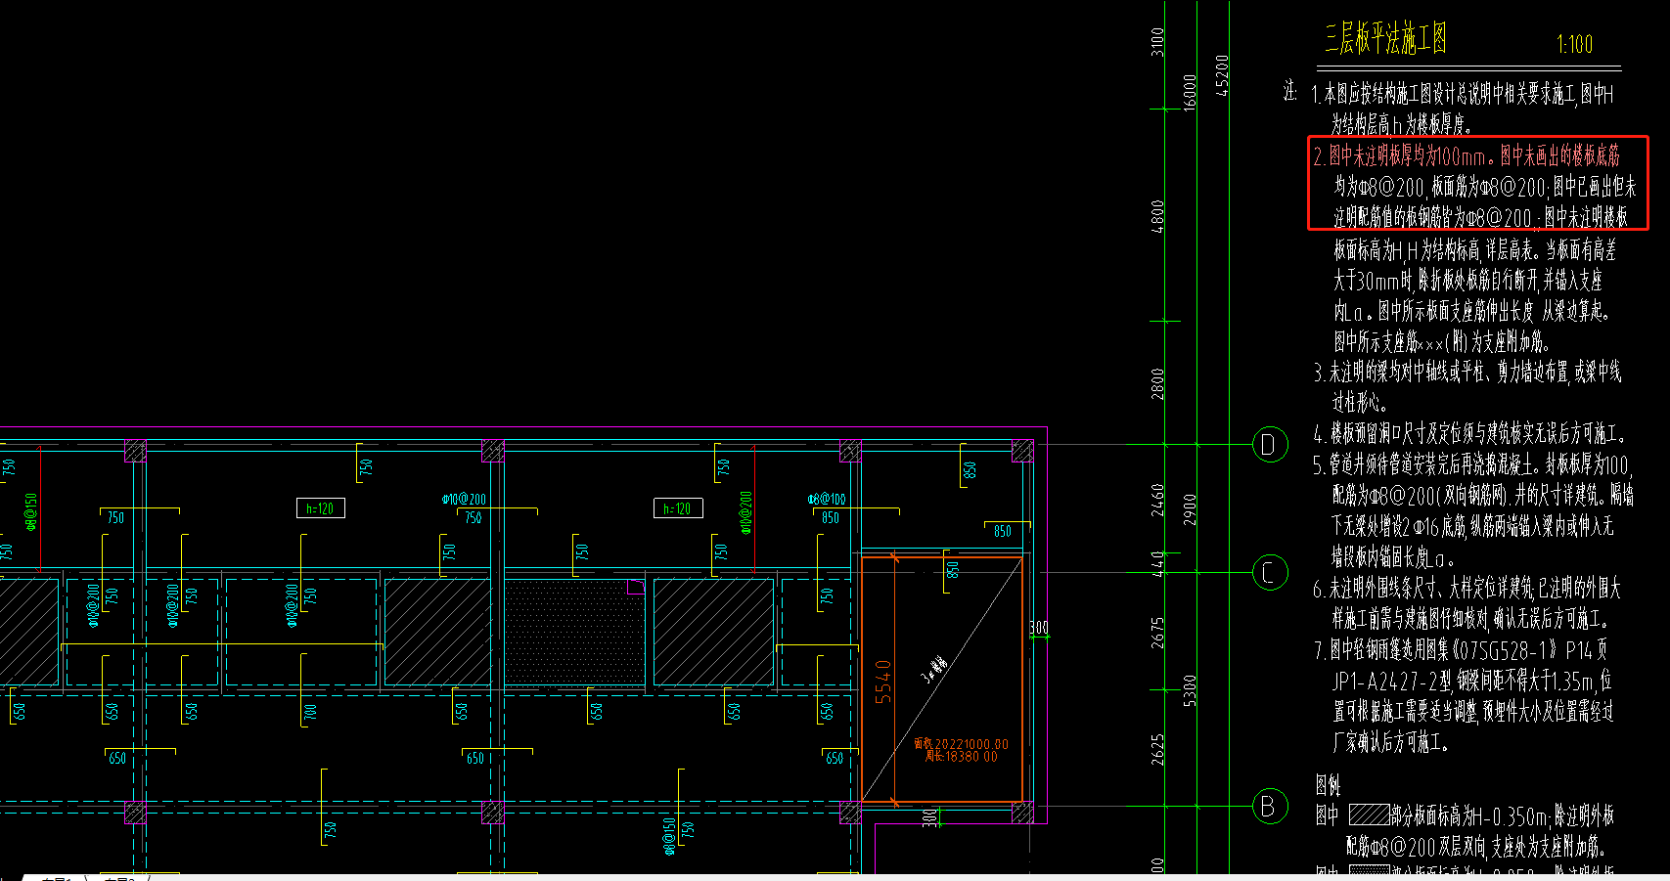The height and width of the screenshot is (881, 1670).
Task: Click the 3100 dimension at top
Action: click(1158, 42)
